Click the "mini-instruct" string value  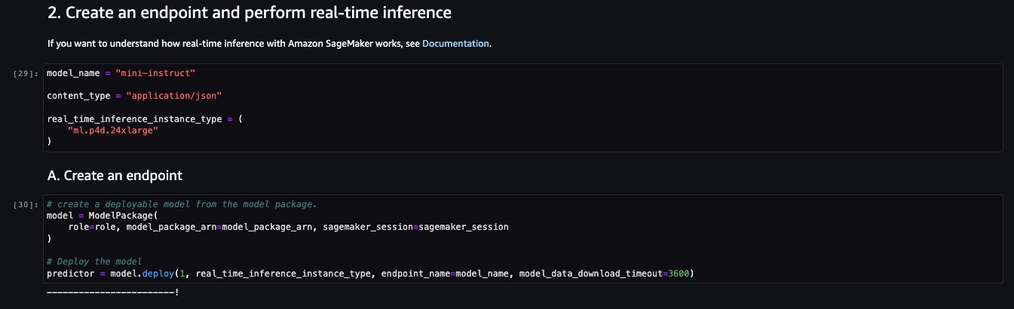(155, 73)
